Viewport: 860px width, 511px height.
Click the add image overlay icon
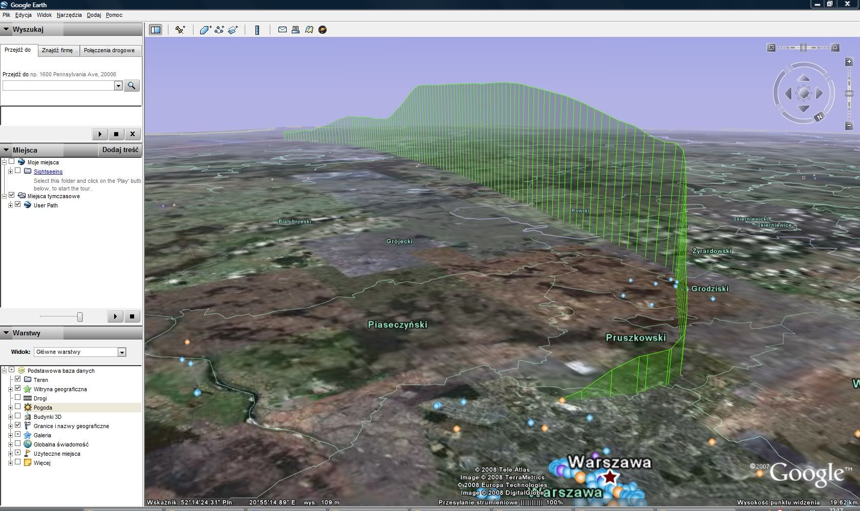click(233, 30)
